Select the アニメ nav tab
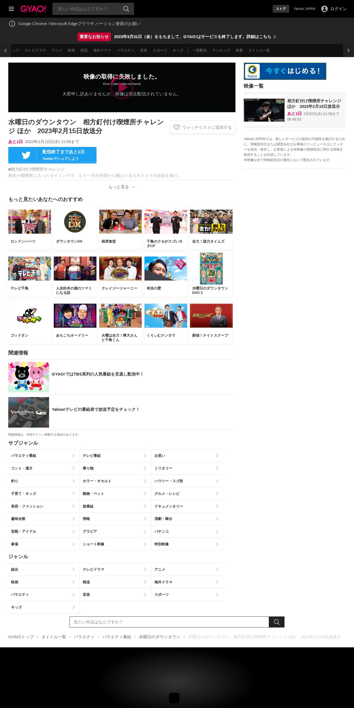354x708 pixels. tap(57, 50)
